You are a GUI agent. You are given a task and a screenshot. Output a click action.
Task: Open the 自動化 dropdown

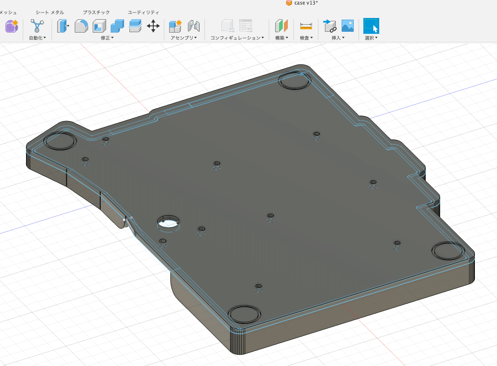(x=38, y=38)
